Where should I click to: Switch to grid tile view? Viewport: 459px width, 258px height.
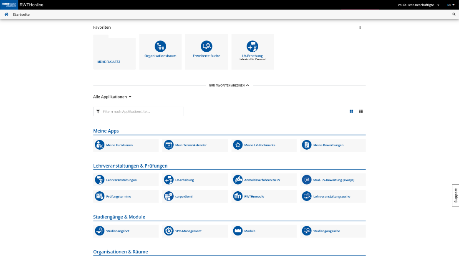pos(351,111)
